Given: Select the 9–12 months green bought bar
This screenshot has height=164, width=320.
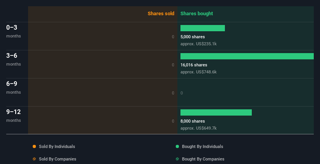Looking at the screenshot, I should point(216,112).
